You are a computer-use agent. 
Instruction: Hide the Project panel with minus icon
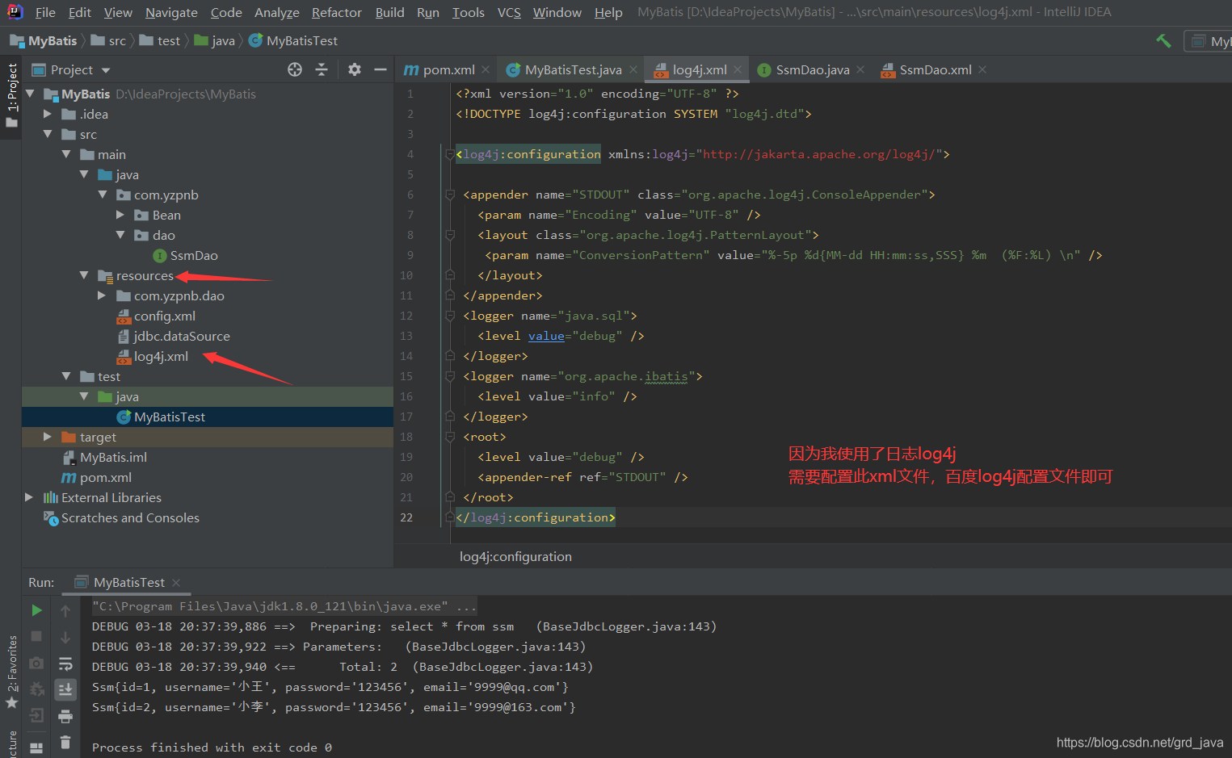[x=380, y=69]
